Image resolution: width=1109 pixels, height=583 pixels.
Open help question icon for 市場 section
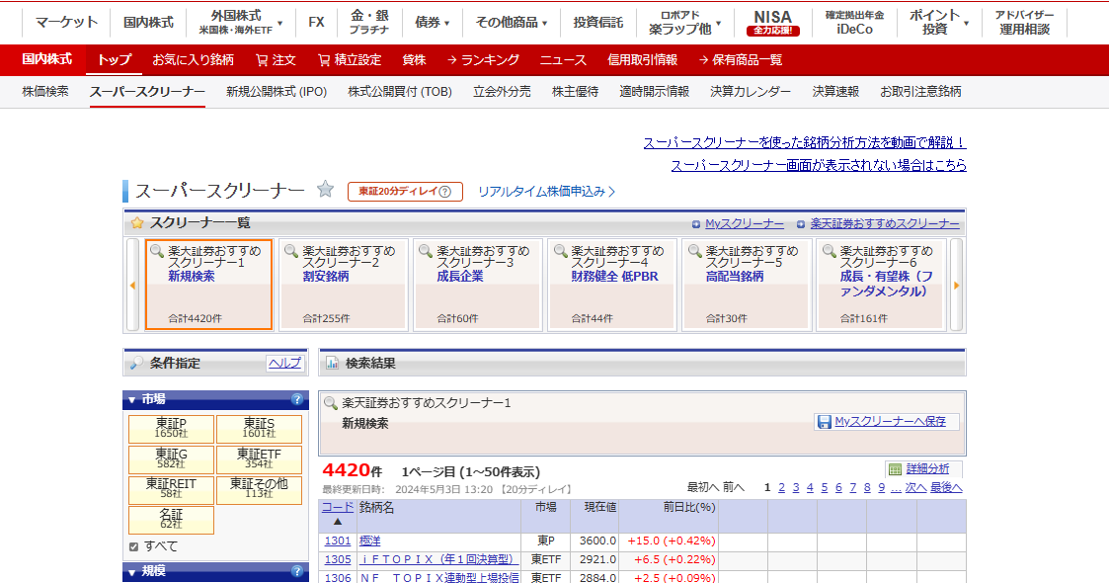point(297,399)
